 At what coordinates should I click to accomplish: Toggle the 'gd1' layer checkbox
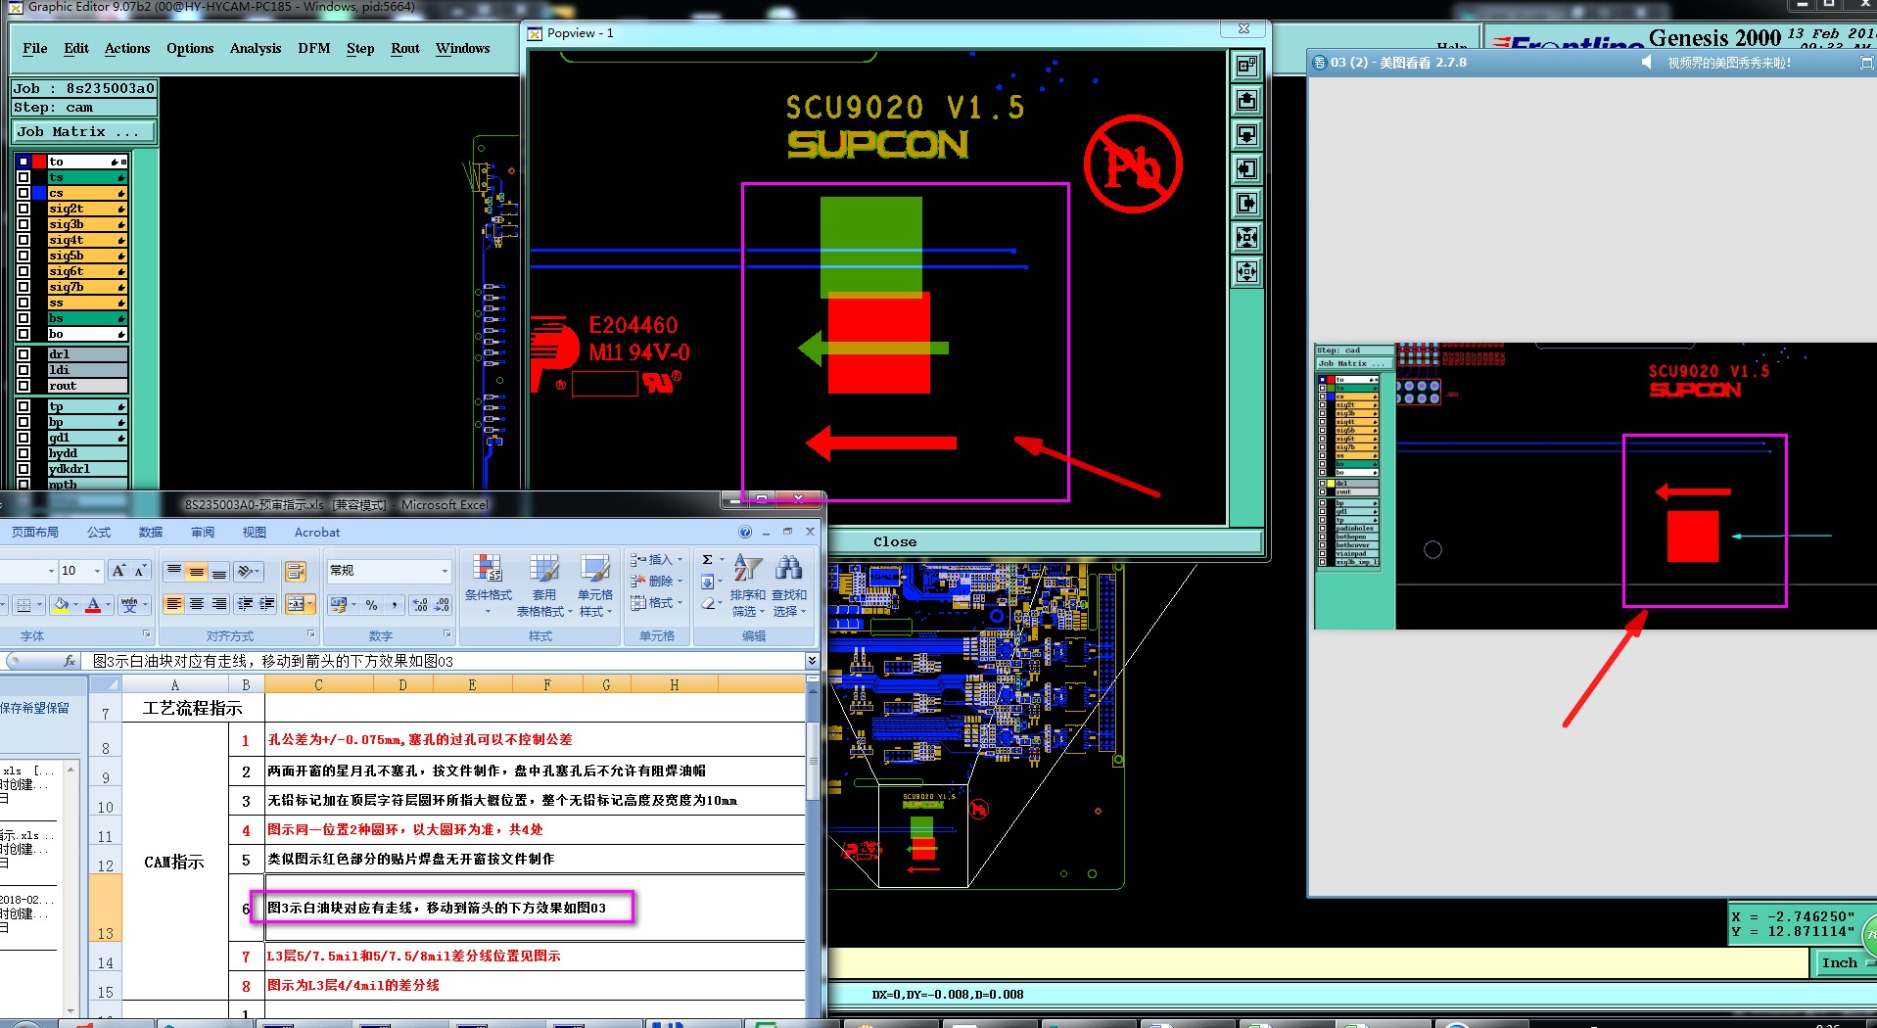(23, 438)
